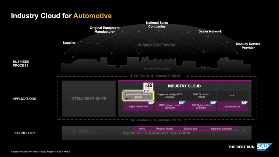Viewport: 279px width, 157px height.
Task: Open the Capgemini Intelligent EDI Assistant tile
Action: click(x=170, y=95)
